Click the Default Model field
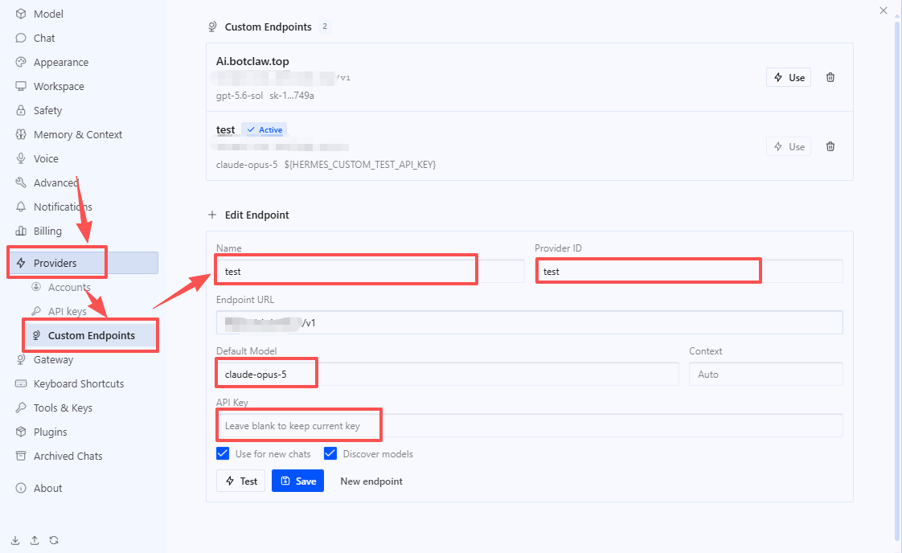 448,374
